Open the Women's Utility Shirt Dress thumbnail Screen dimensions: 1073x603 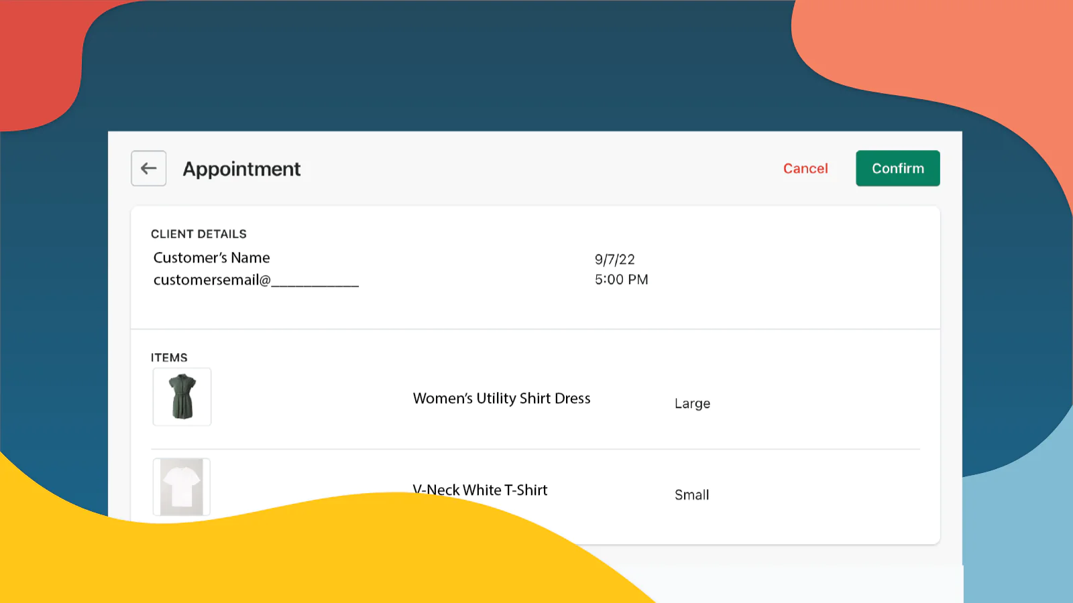pos(182,397)
